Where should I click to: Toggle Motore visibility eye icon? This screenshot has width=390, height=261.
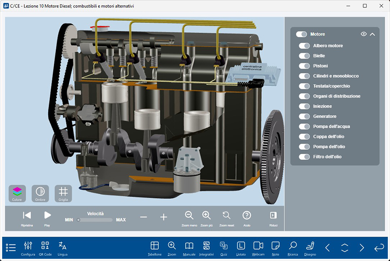pyautogui.click(x=364, y=34)
